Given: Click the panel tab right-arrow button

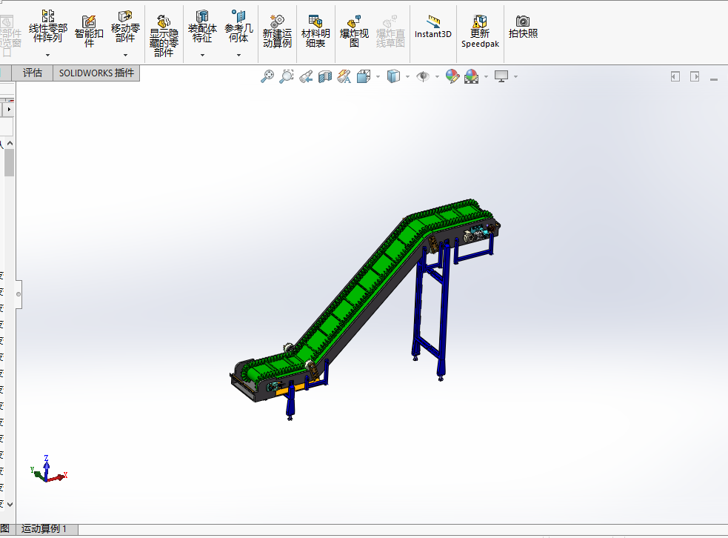Looking at the screenshot, I should 9,109.
